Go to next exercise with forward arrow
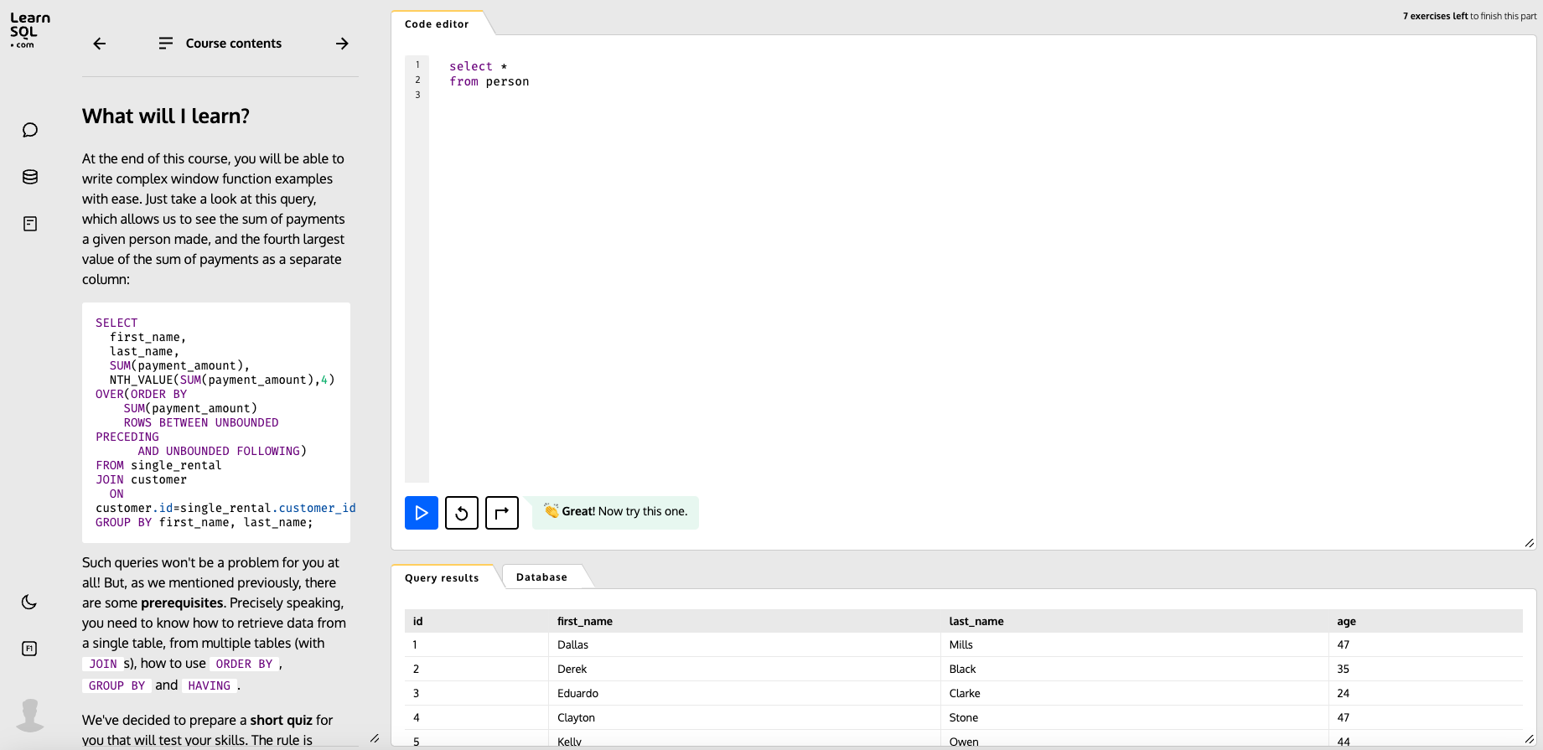The height and width of the screenshot is (750, 1543). click(x=342, y=44)
